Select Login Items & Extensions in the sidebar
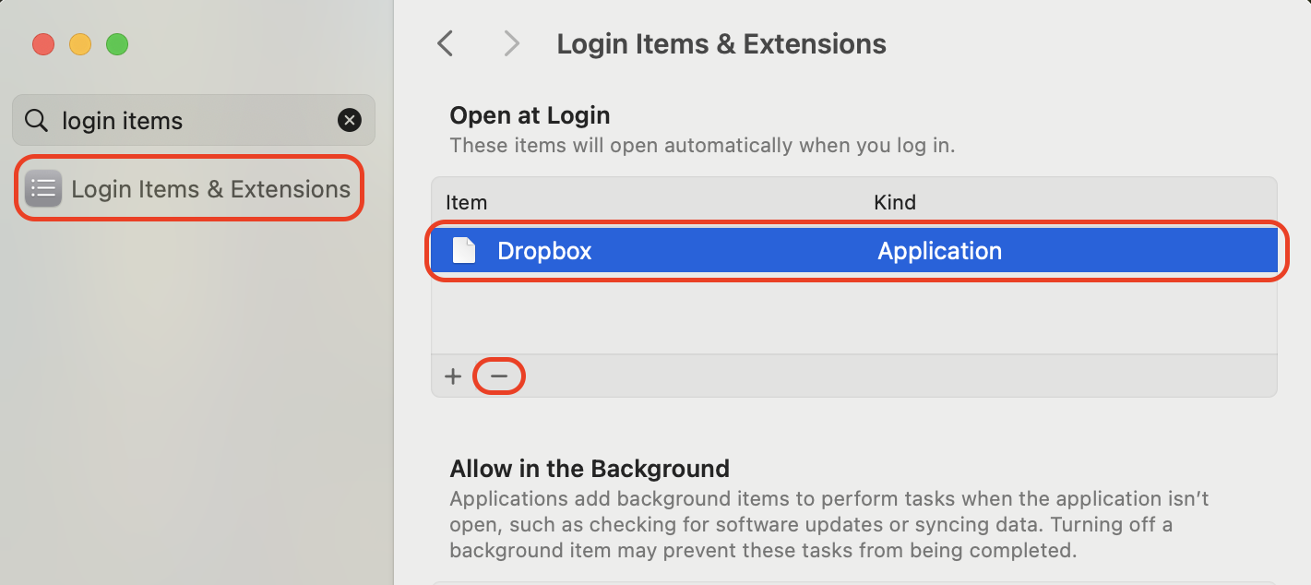 [x=209, y=188]
